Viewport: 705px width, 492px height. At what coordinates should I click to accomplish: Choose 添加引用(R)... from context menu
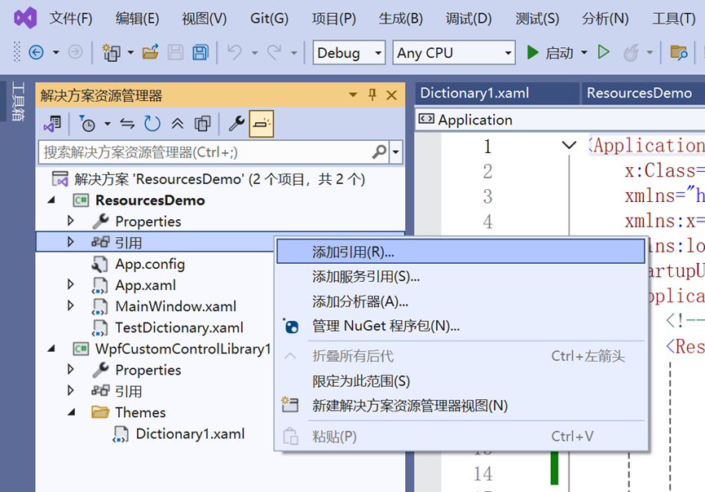(460, 252)
